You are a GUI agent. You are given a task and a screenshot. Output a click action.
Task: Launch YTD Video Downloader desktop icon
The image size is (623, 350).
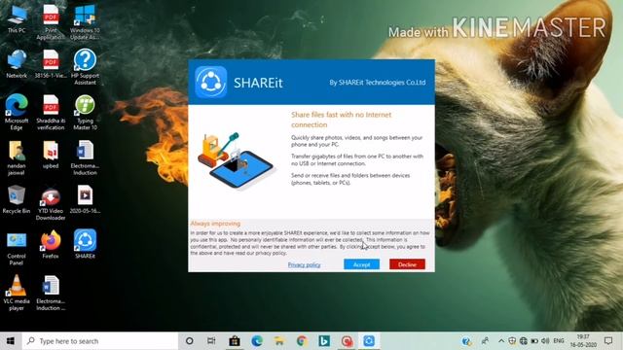tap(51, 203)
